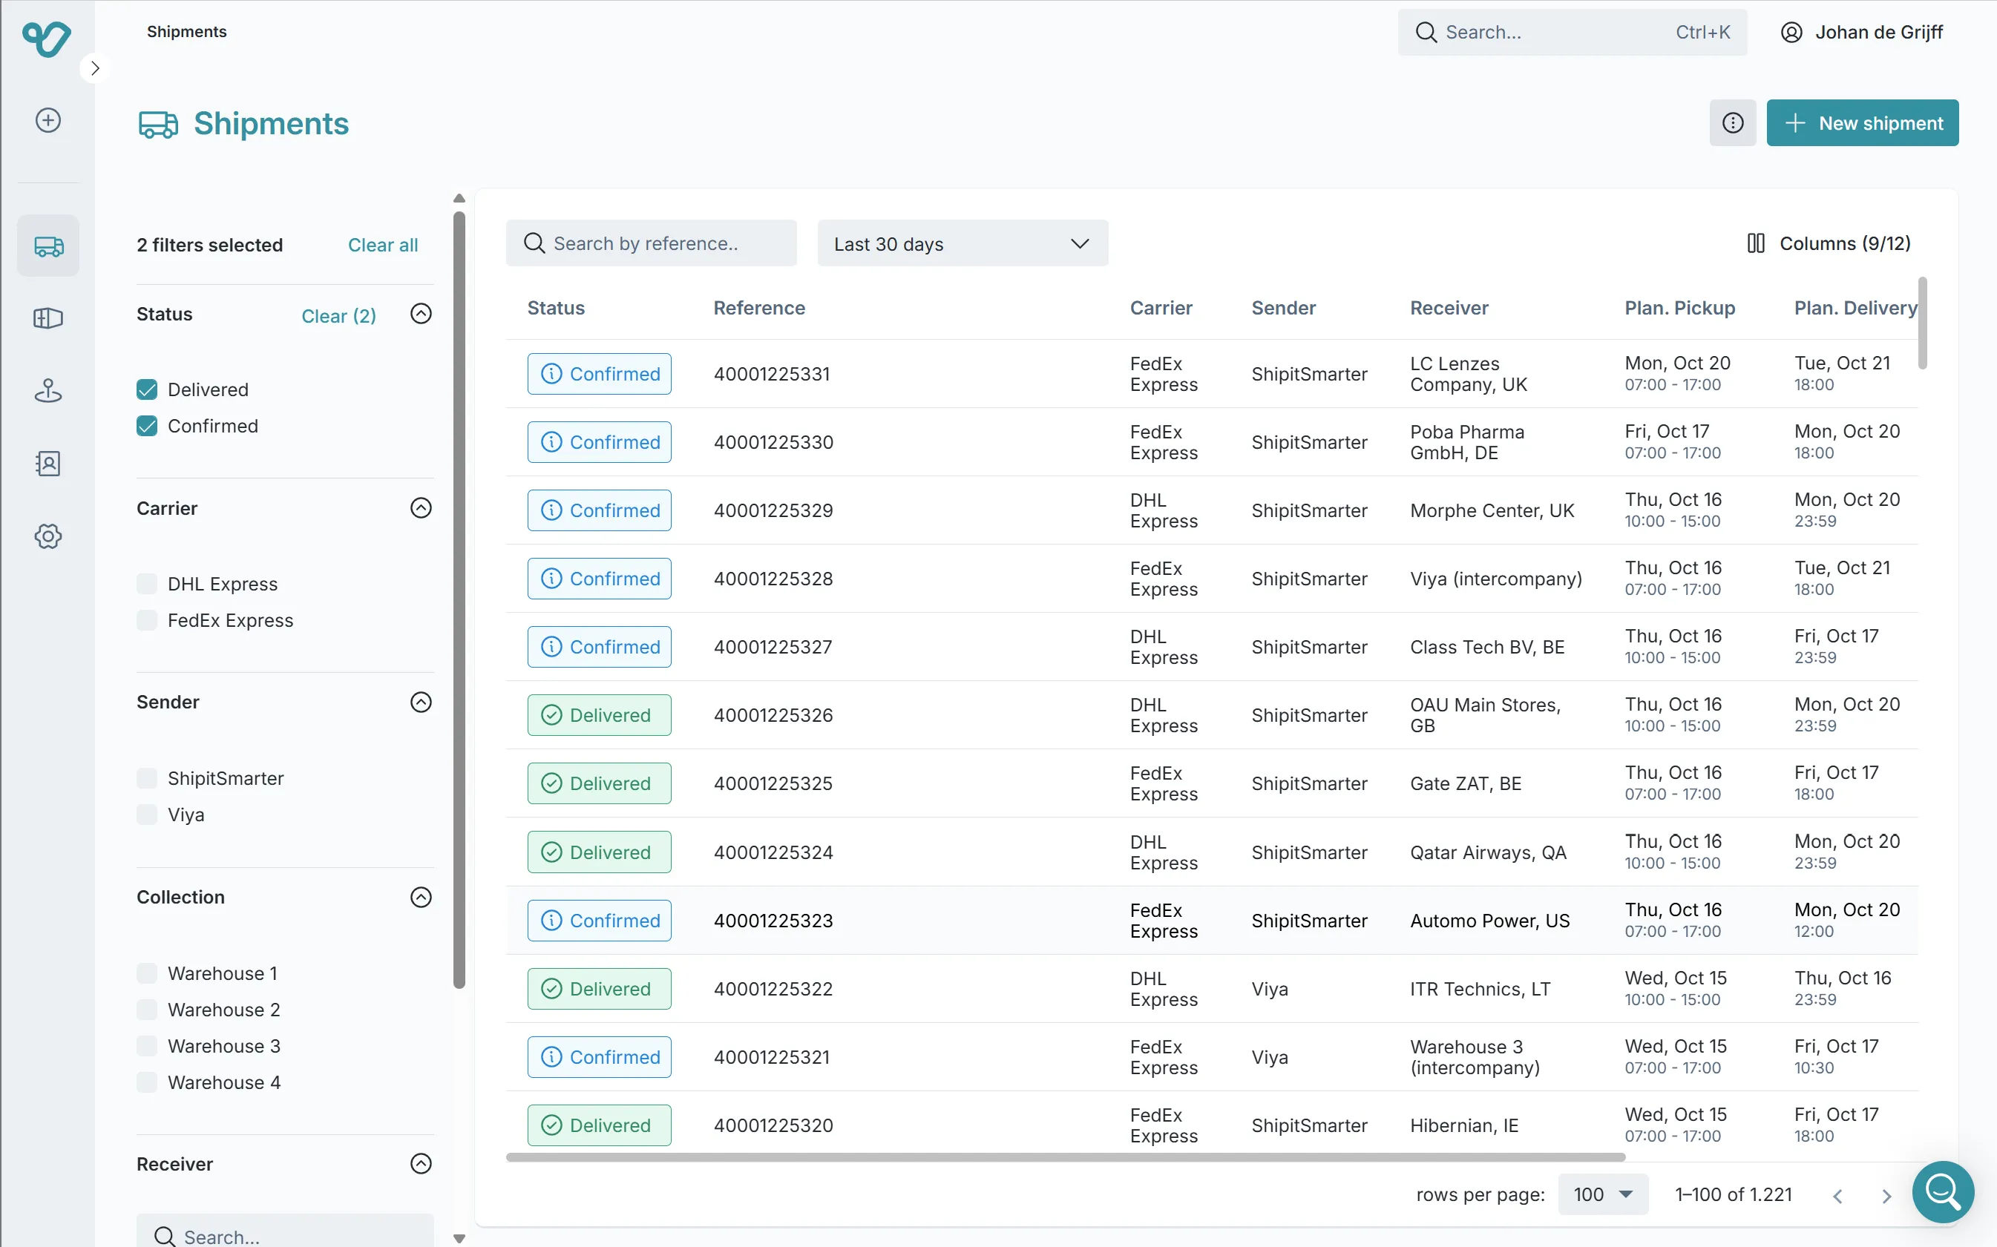
Task: Click the info icon beside New shipment
Action: click(x=1732, y=122)
